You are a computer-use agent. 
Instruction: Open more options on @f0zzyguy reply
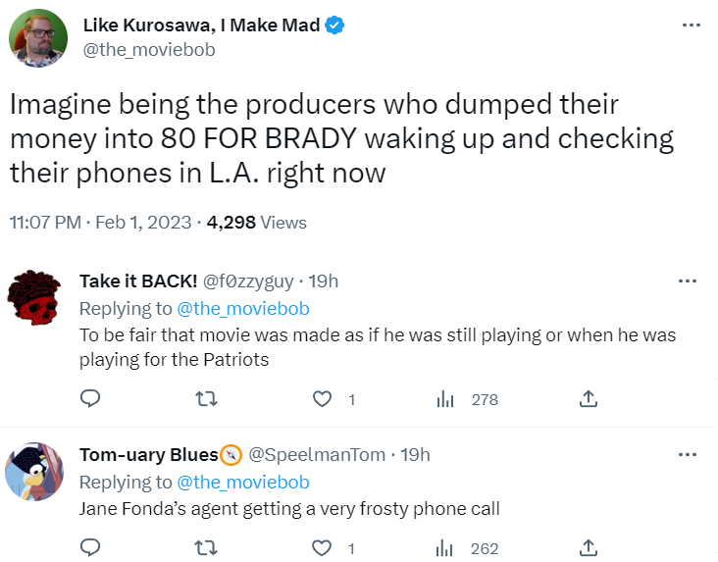pyautogui.click(x=688, y=281)
